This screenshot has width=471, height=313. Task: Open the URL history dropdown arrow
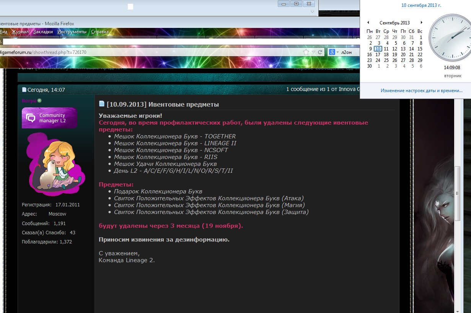pos(313,52)
